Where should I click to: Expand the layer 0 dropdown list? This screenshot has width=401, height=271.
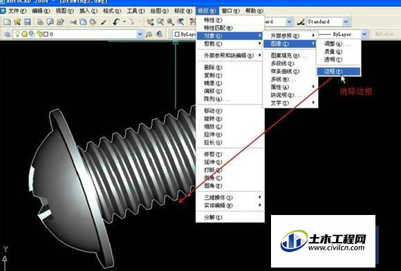[x=140, y=34]
